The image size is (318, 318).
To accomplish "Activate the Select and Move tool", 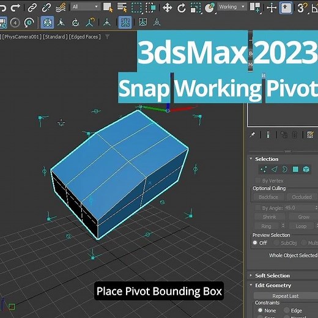I will pos(167,8).
